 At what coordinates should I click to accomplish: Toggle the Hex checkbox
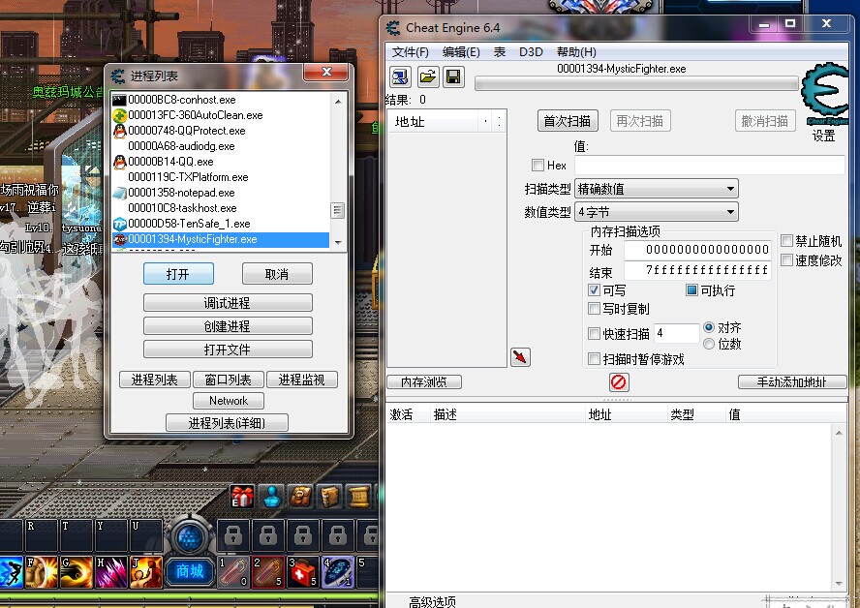tap(538, 165)
